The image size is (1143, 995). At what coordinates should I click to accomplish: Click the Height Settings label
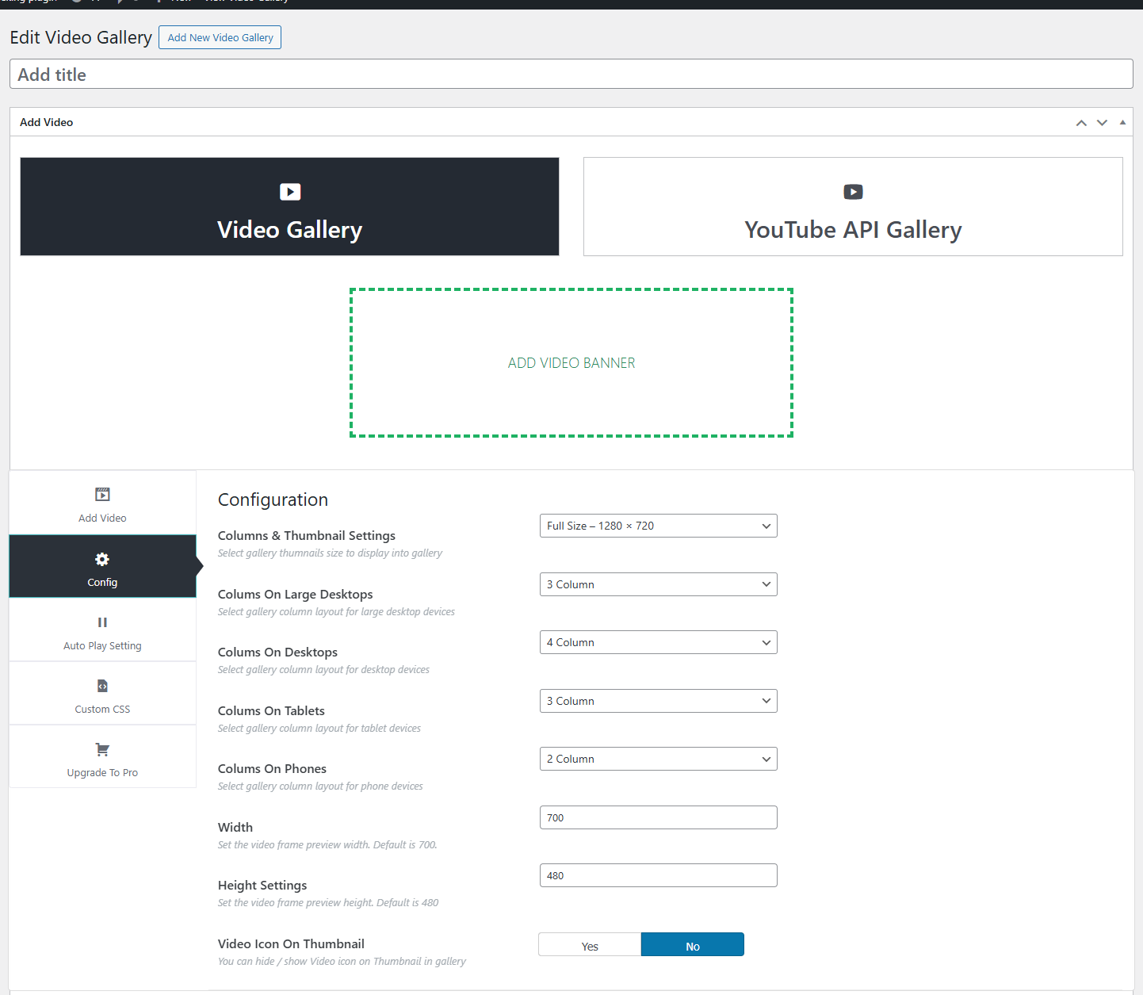262,886
